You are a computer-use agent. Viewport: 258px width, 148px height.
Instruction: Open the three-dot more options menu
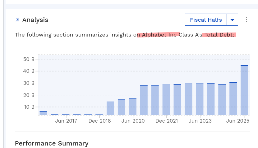click(x=246, y=20)
